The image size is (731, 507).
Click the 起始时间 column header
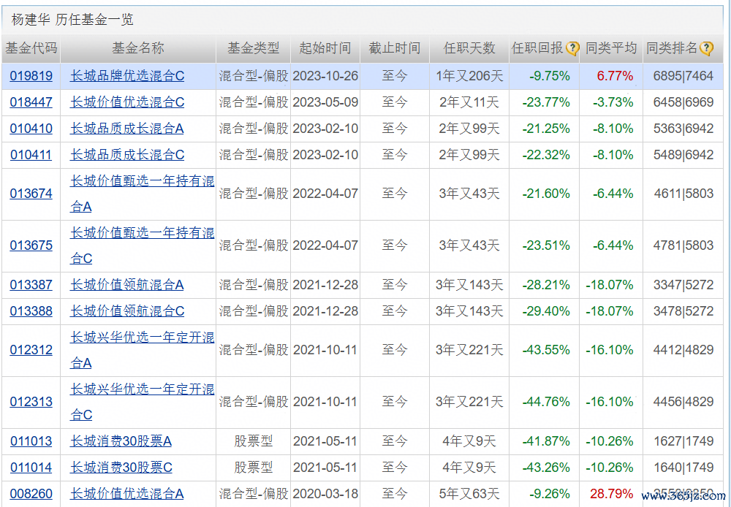click(x=325, y=48)
